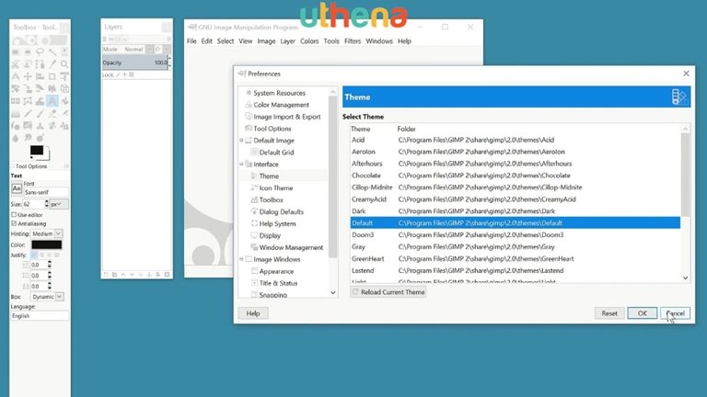Pick the Free Select lasso tool
This screenshot has height=397, width=707.
tap(40, 51)
